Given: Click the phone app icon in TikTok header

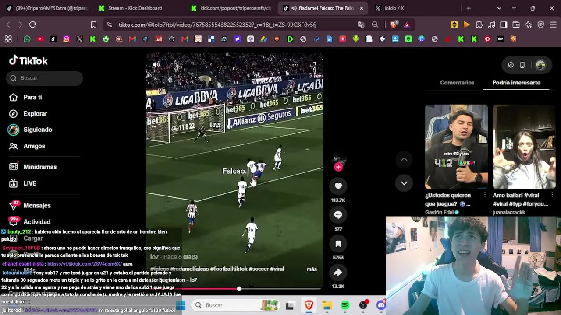Looking at the screenshot, I should 522,65.
